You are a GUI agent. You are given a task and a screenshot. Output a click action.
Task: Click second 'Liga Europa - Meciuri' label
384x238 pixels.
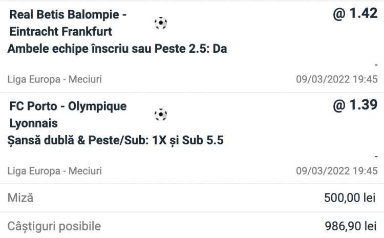55,170
